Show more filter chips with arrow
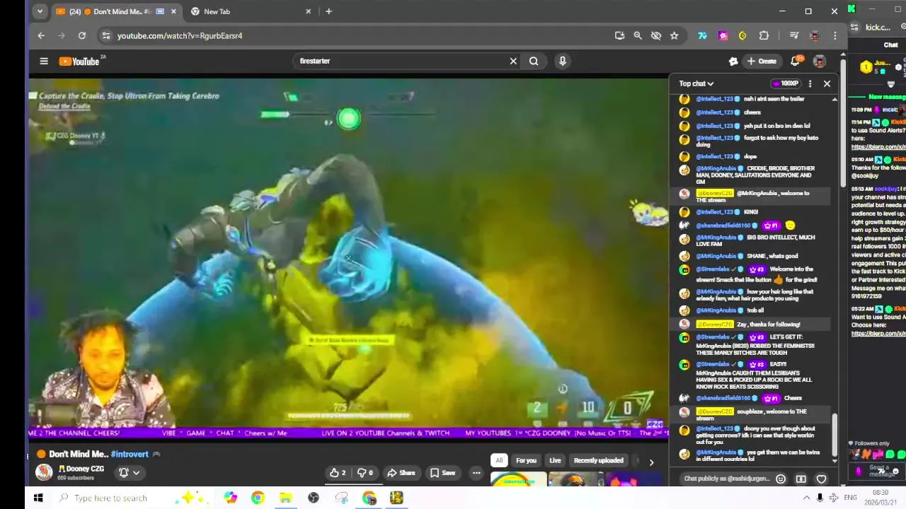The height and width of the screenshot is (509, 906). (651, 462)
